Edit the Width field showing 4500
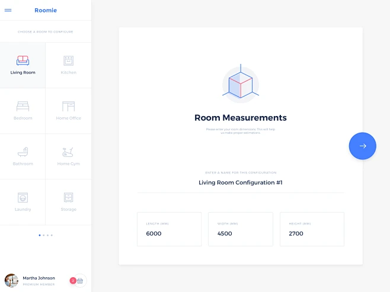Screen dimensions: 390x292 coord(241,229)
